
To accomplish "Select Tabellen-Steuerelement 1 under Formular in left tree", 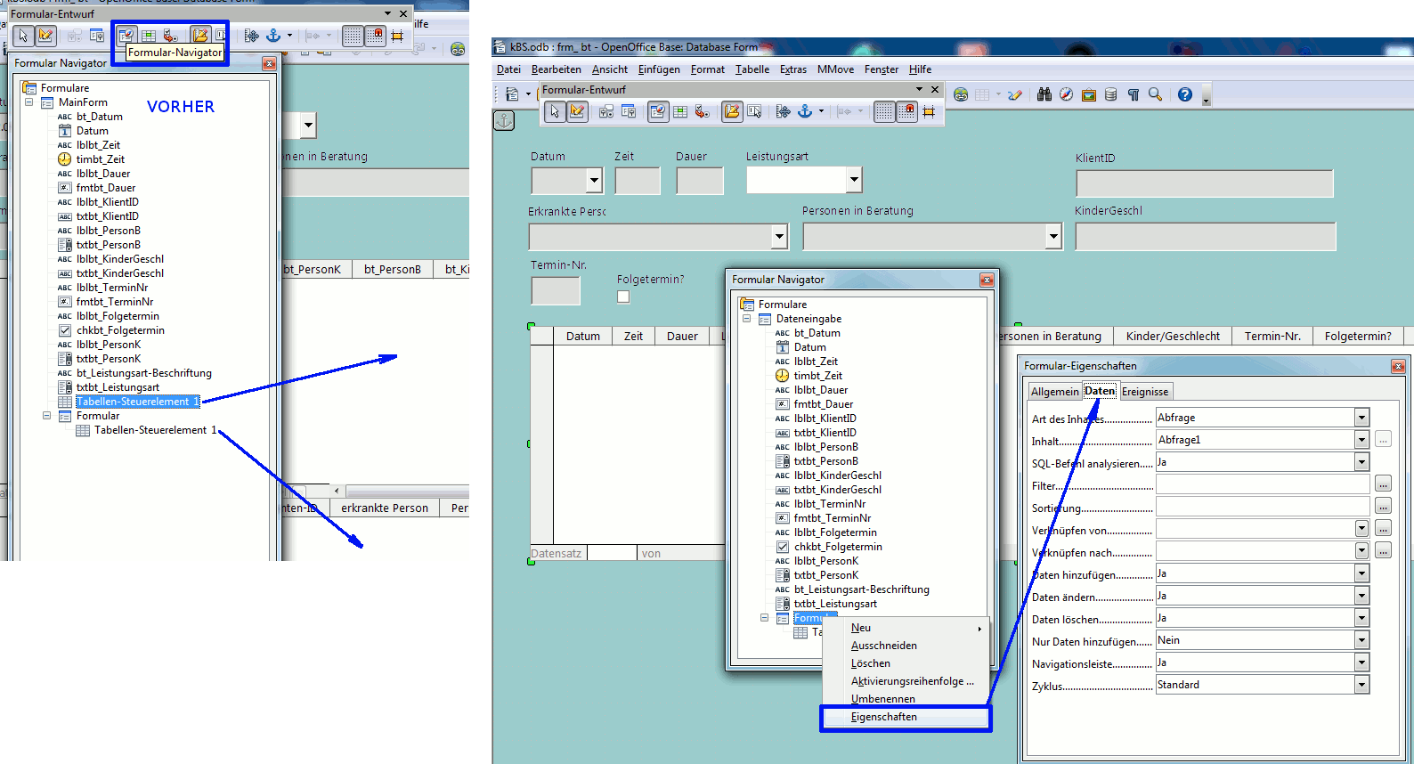I will [155, 430].
